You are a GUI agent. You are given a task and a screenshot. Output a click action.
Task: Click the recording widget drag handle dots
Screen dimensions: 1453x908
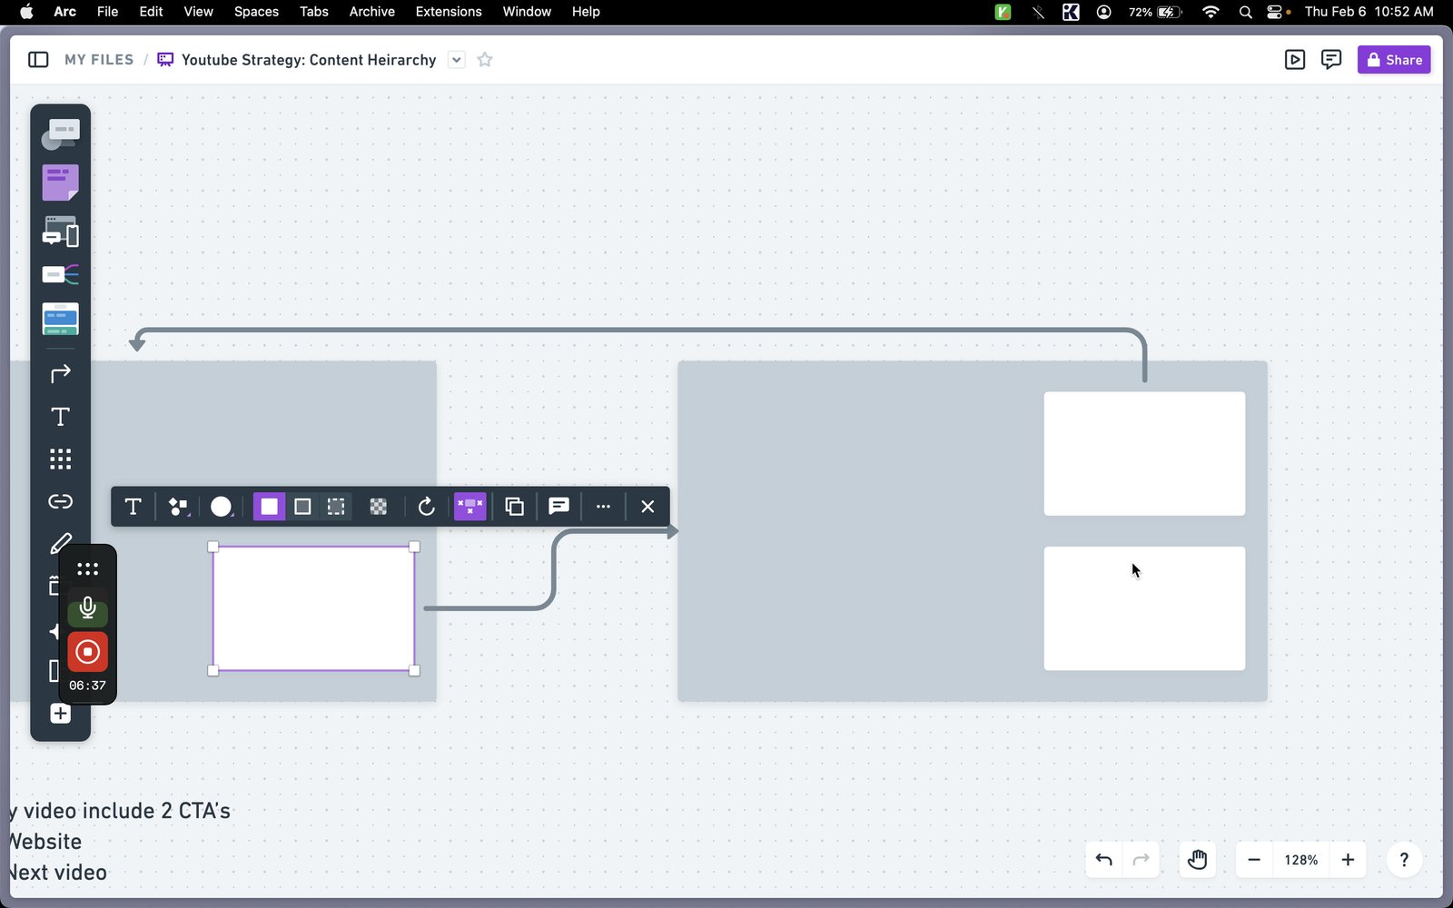point(87,569)
